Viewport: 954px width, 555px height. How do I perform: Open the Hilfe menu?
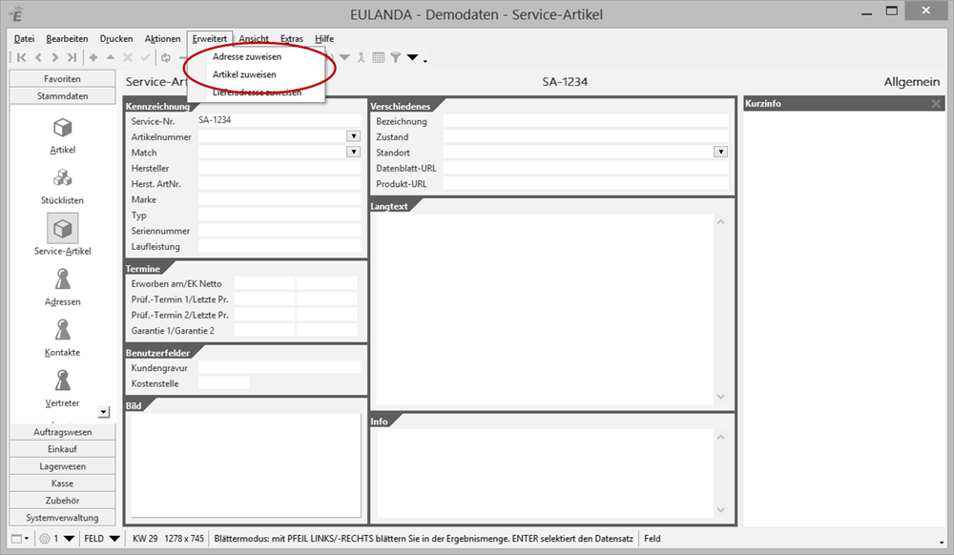[x=324, y=39]
